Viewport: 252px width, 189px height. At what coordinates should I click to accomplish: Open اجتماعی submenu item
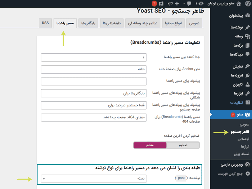243,139
